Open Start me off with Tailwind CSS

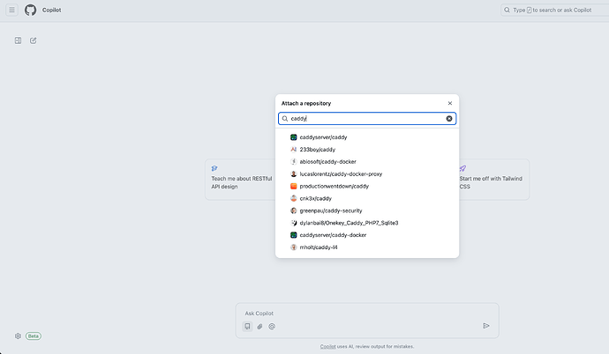coord(493,180)
